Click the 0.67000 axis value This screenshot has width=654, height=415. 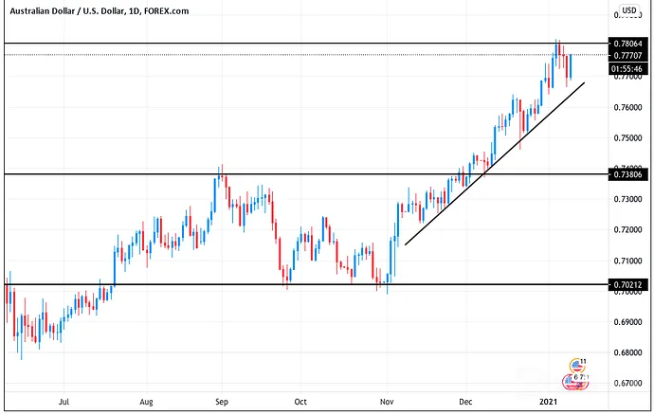tap(627, 384)
